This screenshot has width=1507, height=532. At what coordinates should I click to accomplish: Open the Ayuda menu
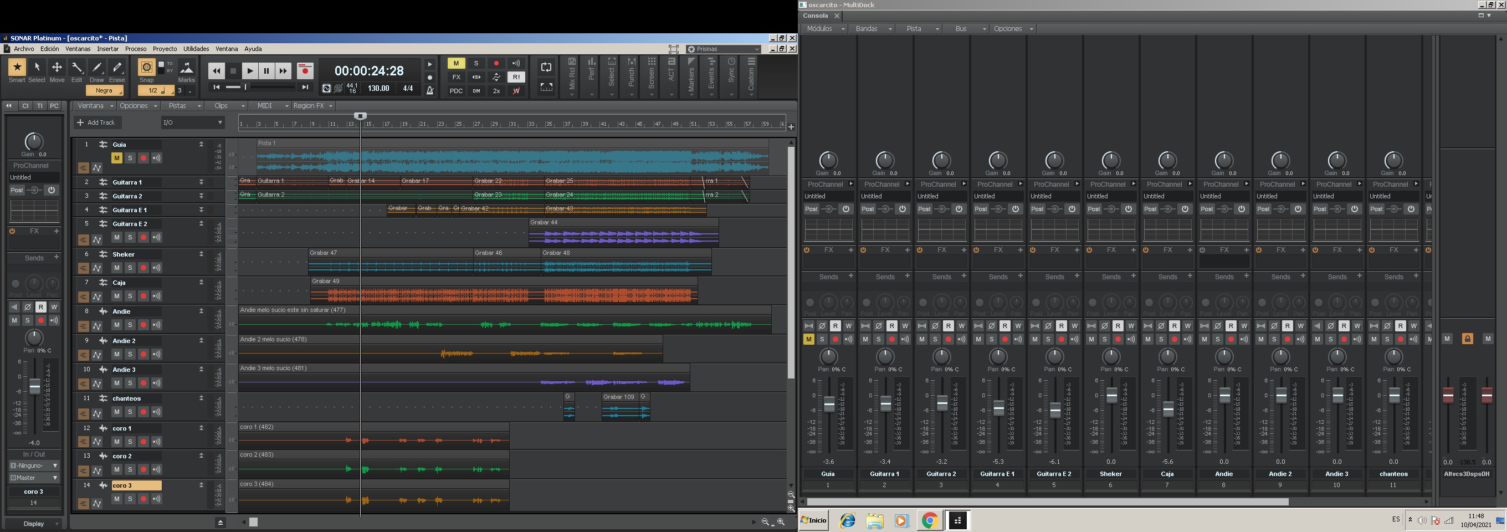(x=253, y=49)
